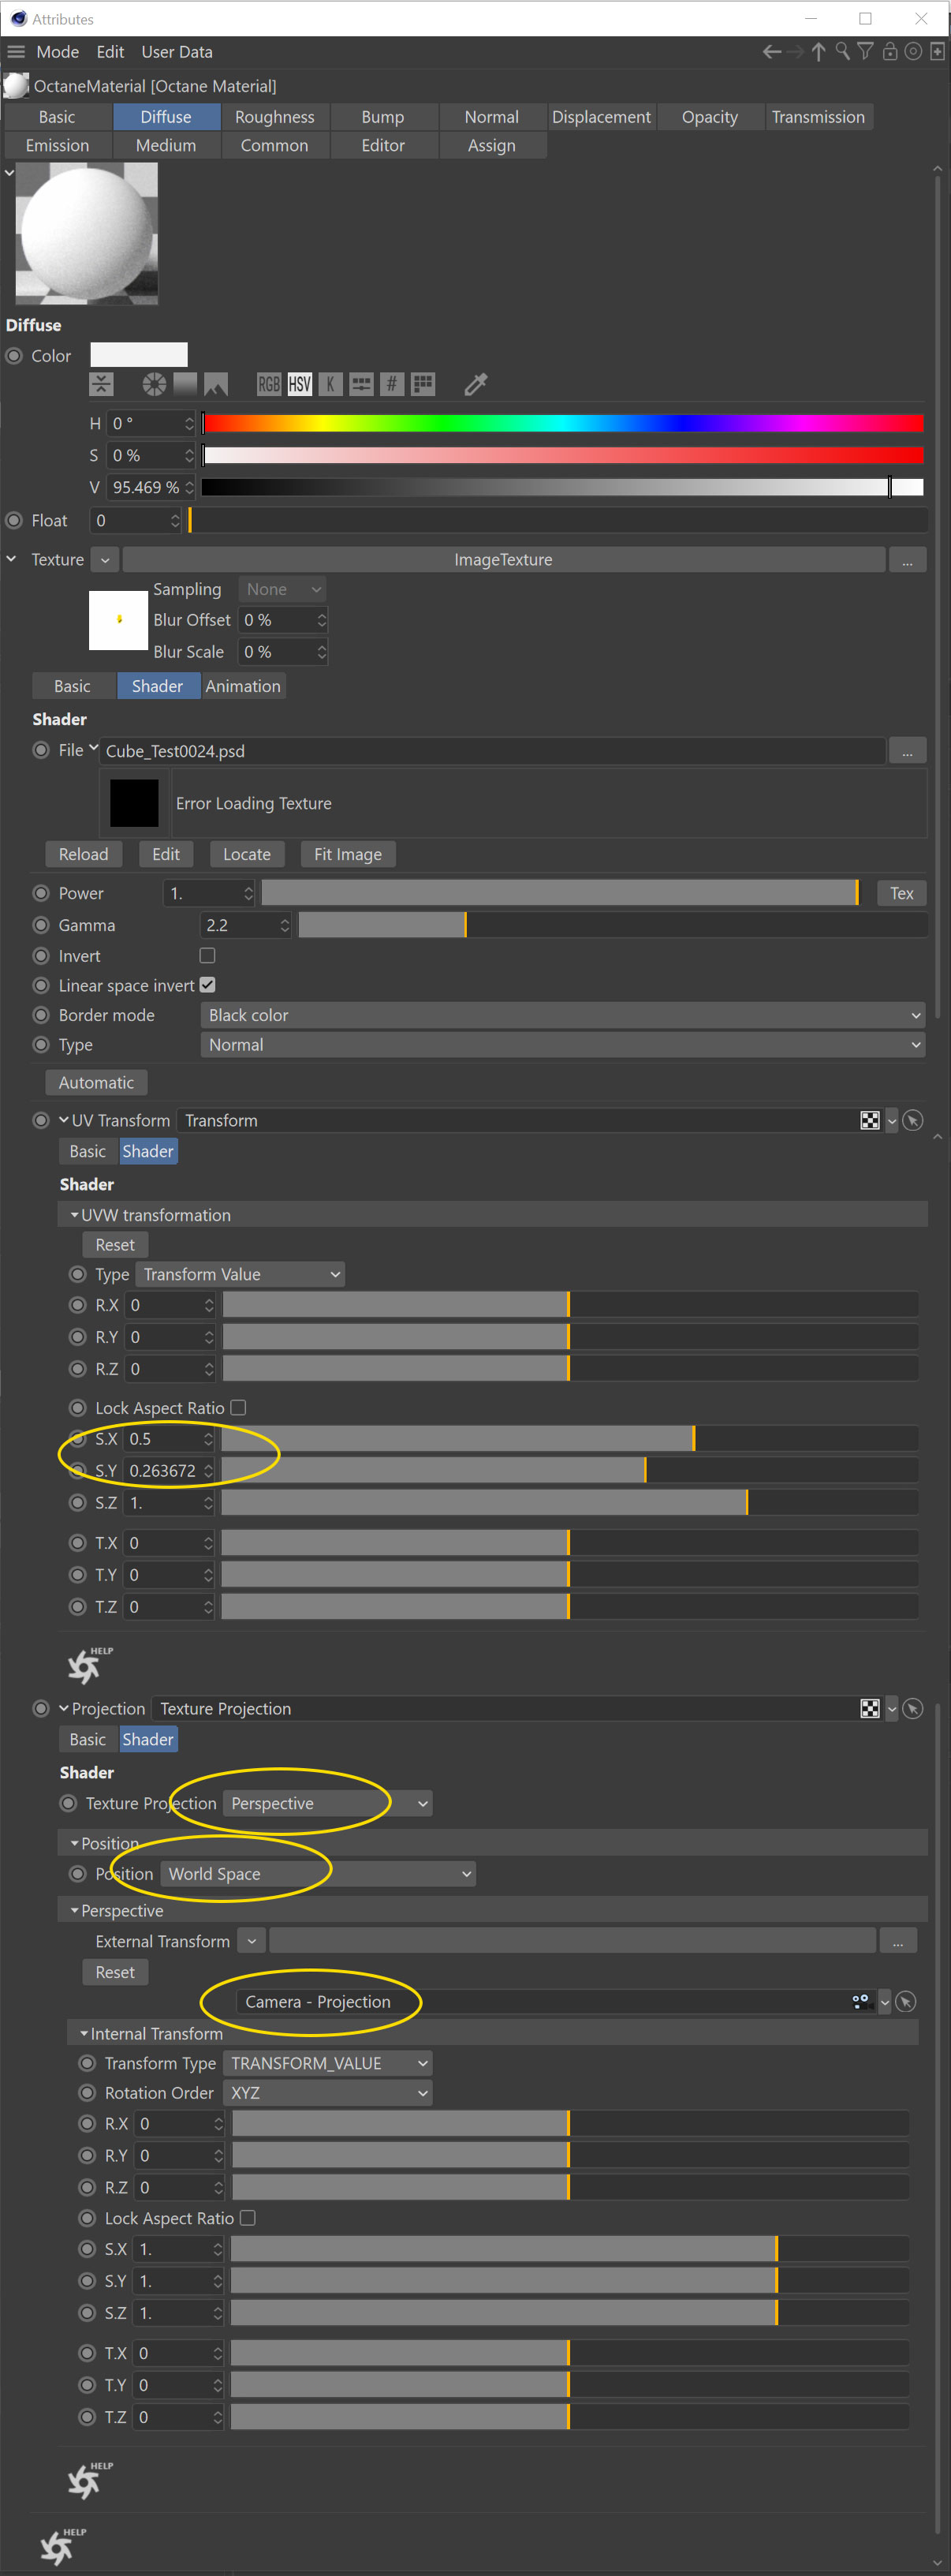Image resolution: width=951 pixels, height=2576 pixels.
Task: Switch color mode to RGB
Action: tap(269, 384)
